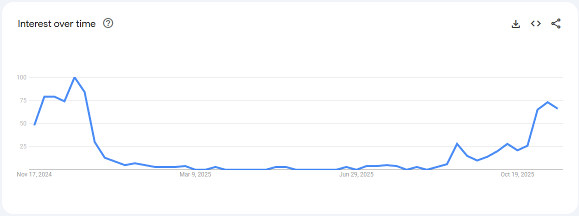Click the 50 label on the y-axis
The width and height of the screenshot is (579, 216).
click(22, 123)
